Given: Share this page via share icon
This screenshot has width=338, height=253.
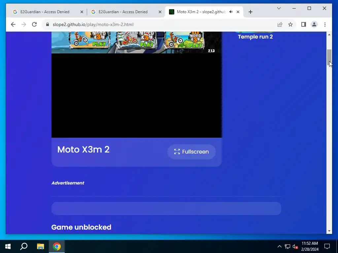Looking at the screenshot, I should click(x=280, y=24).
